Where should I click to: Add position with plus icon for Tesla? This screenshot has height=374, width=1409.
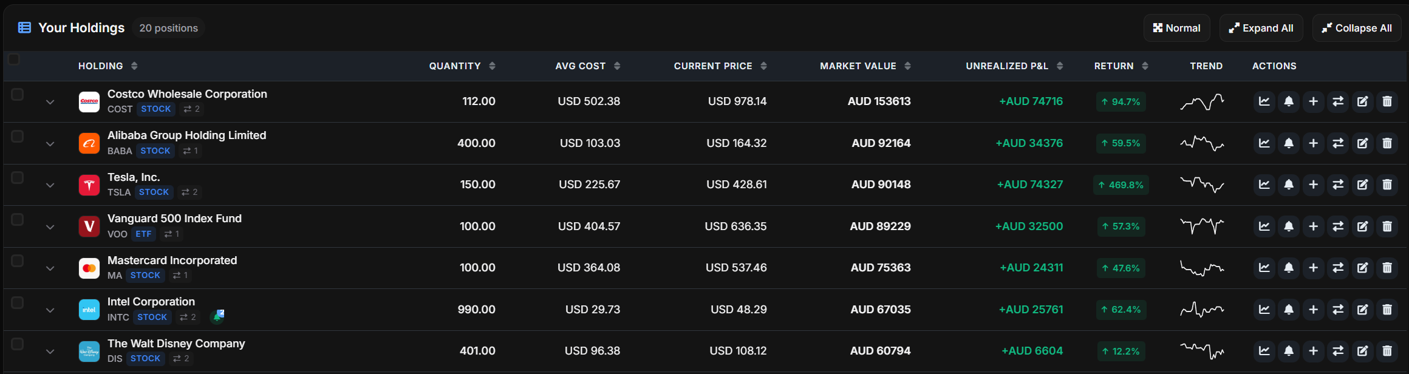pyautogui.click(x=1313, y=185)
